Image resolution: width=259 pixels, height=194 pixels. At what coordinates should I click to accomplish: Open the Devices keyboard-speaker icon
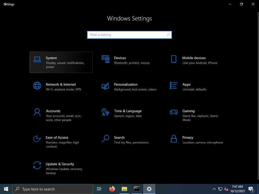click(x=105, y=59)
